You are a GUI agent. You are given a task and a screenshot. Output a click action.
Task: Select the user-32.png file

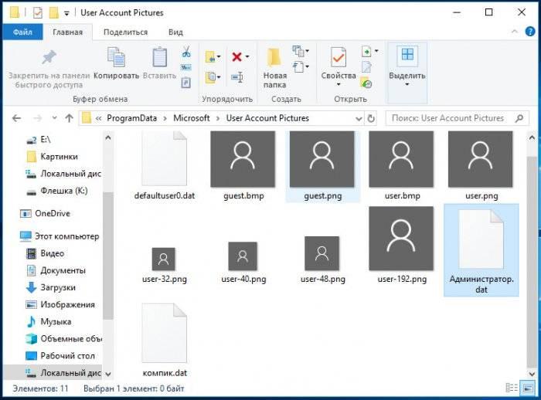click(x=164, y=264)
